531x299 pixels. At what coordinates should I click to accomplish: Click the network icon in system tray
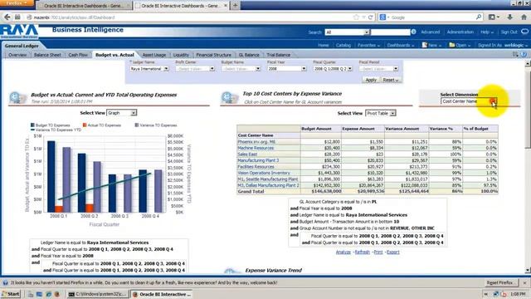tap(495, 294)
